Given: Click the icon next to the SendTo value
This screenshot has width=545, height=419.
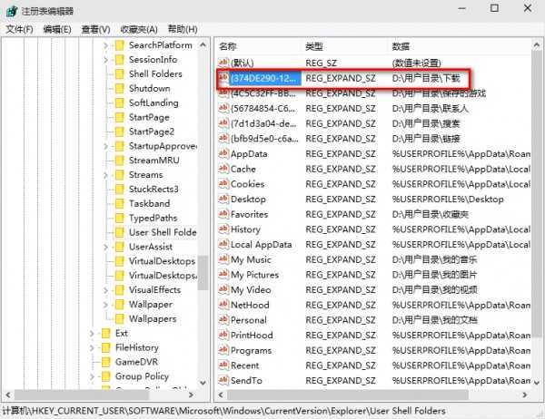Looking at the screenshot, I should (x=223, y=381).
